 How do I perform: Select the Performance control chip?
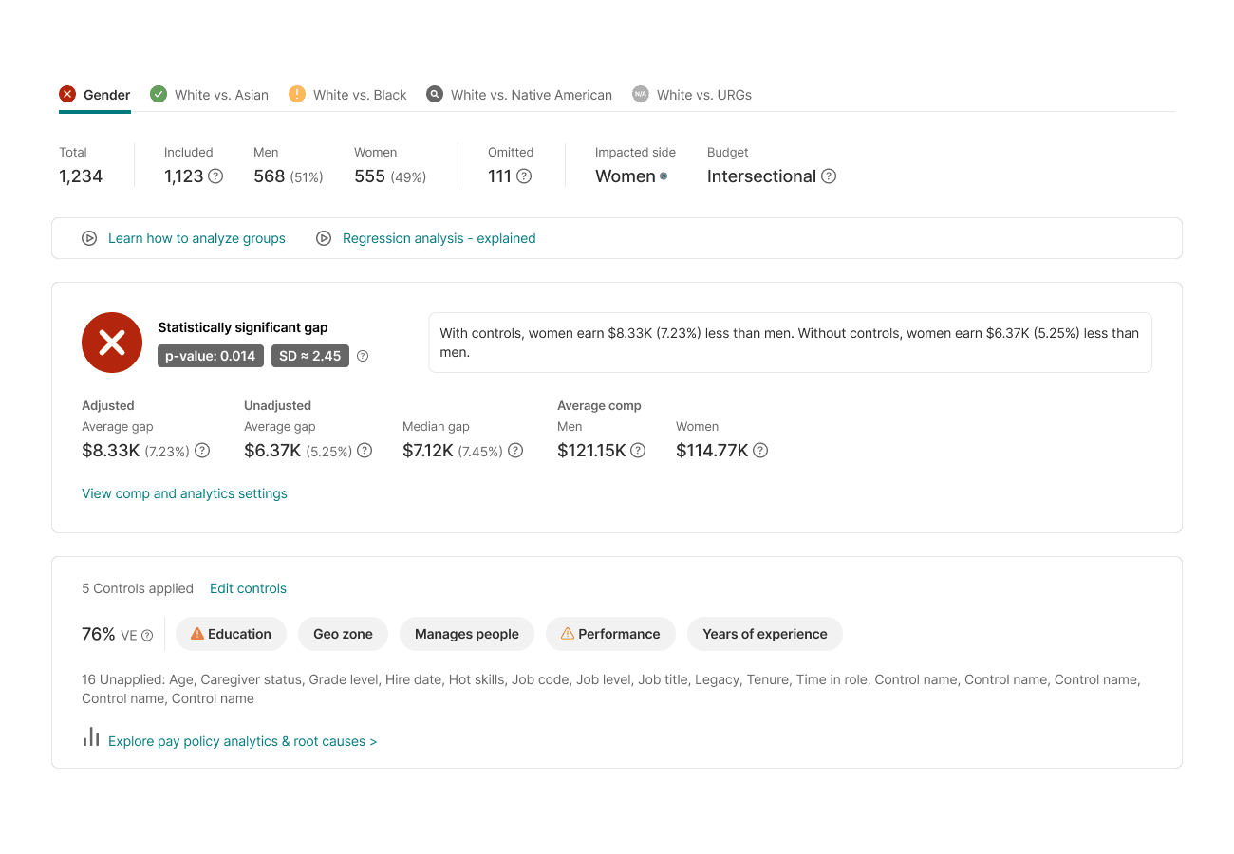coord(610,634)
